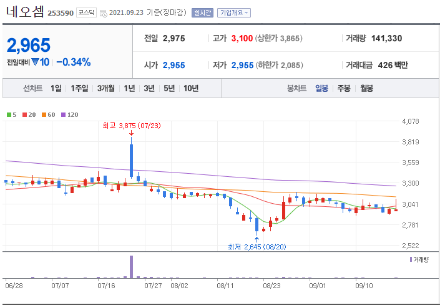Viewport: 440px width, 305px height.
Task: Switch to 월봉 candle chart
Action: point(366,89)
